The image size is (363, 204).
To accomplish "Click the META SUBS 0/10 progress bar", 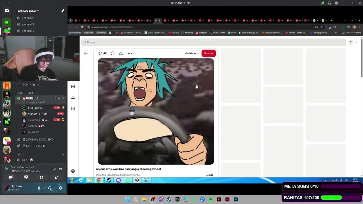I will pyautogui.click(x=340, y=186).
